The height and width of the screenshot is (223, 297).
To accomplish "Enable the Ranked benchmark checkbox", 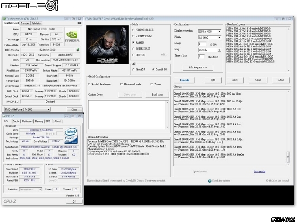I will 89,84.
